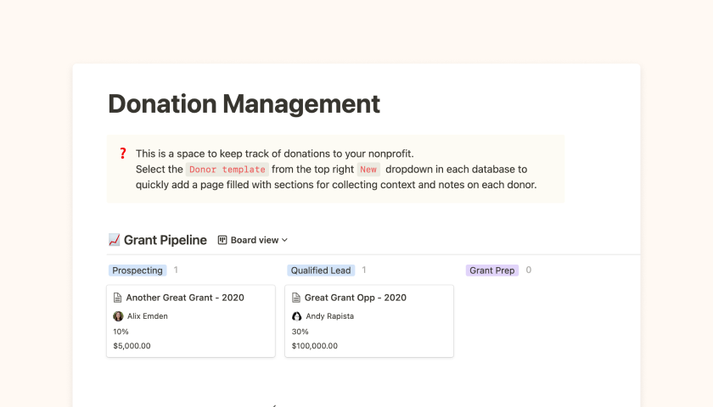Click the Donation Management page title

coord(244,103)
